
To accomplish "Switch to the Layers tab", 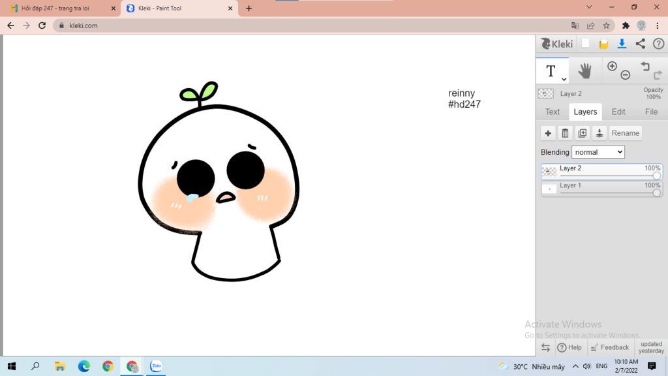I will pyautogui.click(x=585, y=112).
